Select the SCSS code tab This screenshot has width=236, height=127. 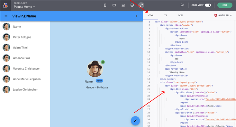tap(181, 15)
